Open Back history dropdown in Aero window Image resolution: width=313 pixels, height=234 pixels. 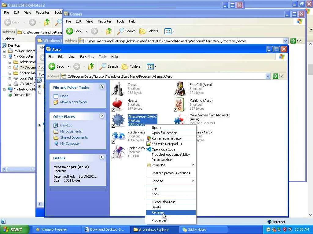[x=68, y=66]
